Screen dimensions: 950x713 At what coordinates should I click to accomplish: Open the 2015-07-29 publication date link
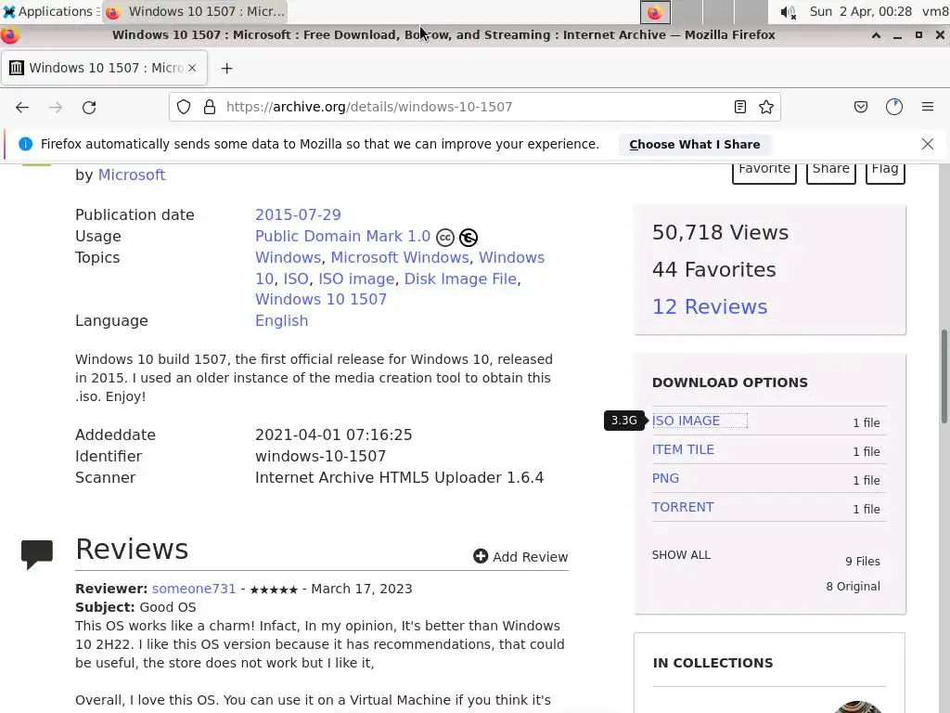click(298, 215)
